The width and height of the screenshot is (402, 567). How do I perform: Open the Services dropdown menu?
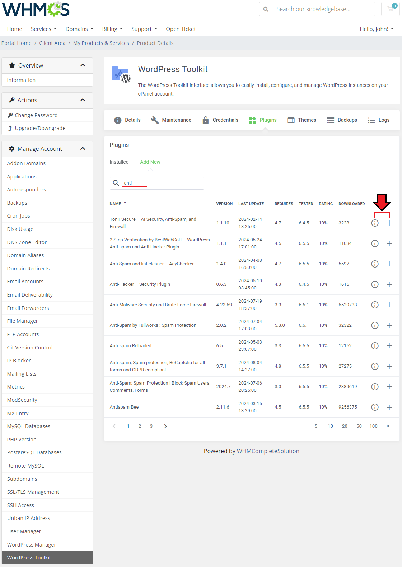[x=44, y=29]
